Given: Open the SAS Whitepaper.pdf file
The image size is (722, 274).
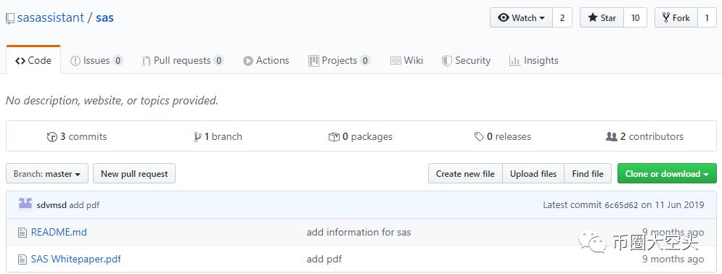Looking at the screenshot, I should (76, 260).
